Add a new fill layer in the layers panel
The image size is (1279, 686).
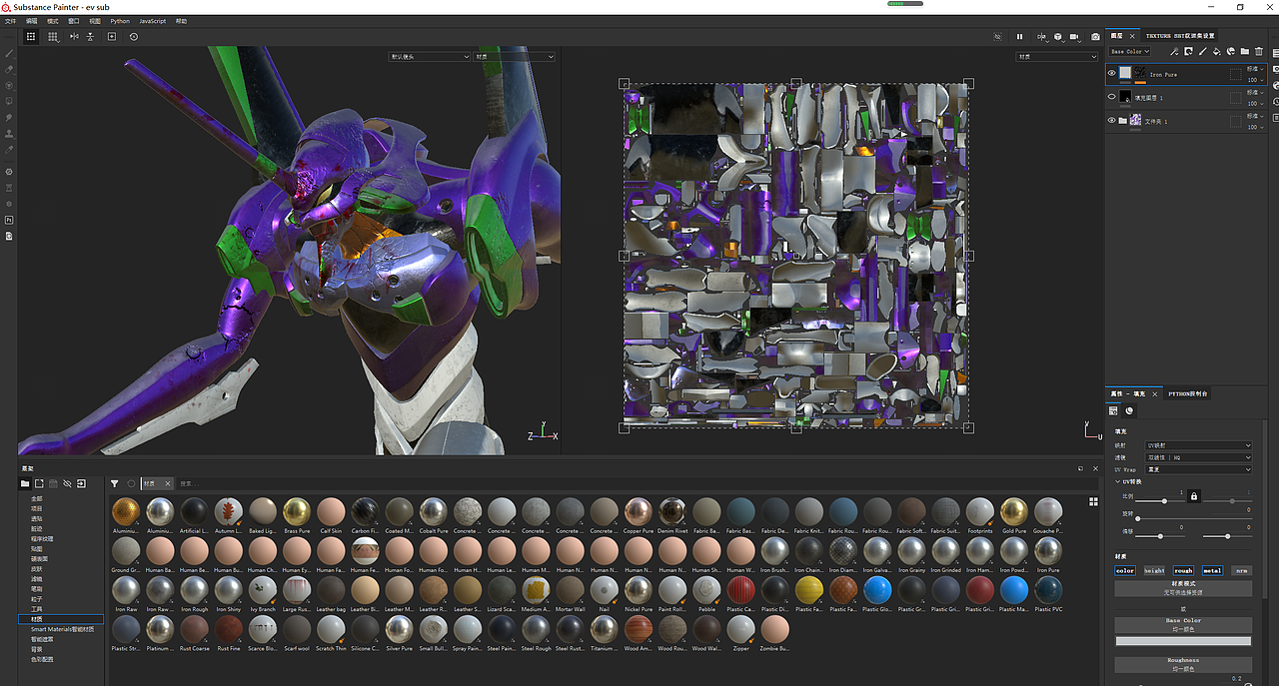(1216, 51)
